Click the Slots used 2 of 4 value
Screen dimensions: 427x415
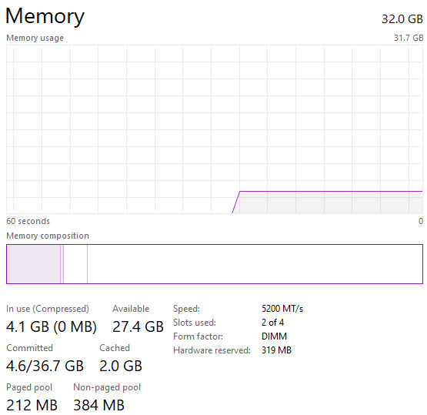pyautogui.click(x=272, y=323)
